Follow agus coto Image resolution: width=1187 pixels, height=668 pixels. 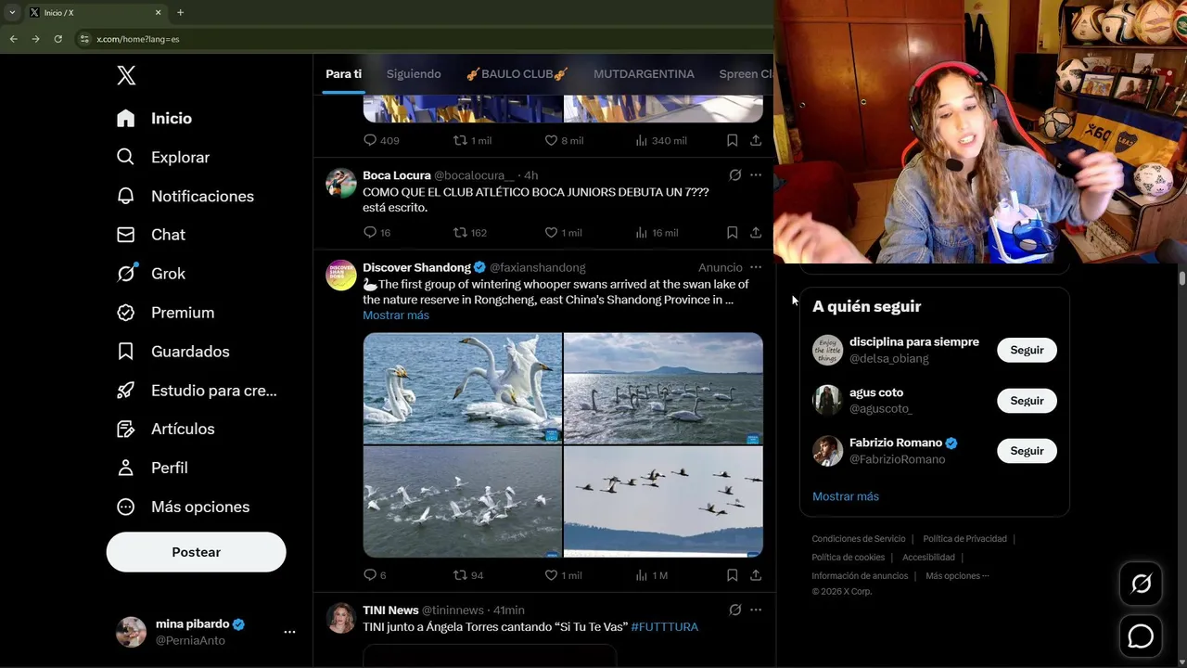pos(1027,401)
